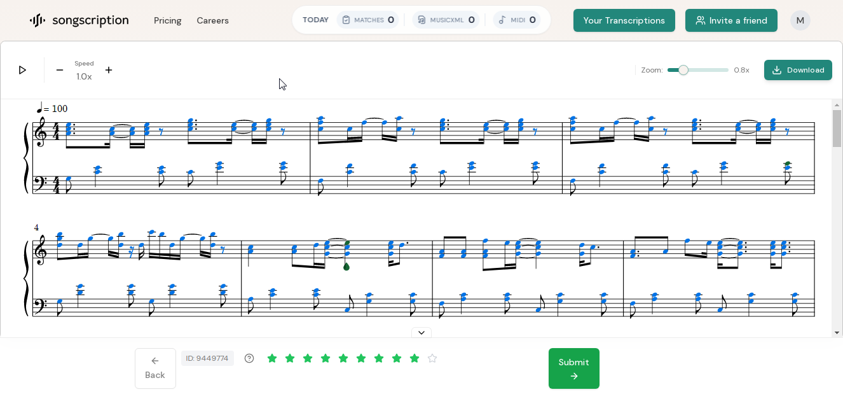Viewport: 843px width, 399px height.
Task: Set rating to first star
Action: pyautogui.click(x=272, y=358)
